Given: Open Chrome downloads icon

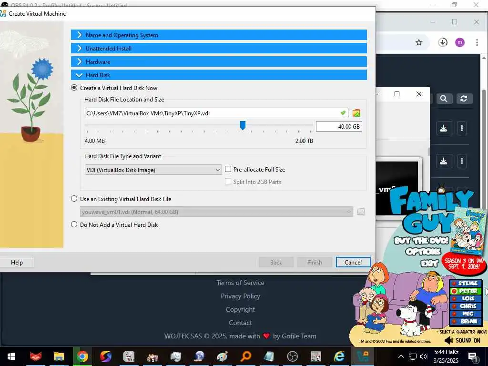Looking at the screenshot, I should (443, 42).
